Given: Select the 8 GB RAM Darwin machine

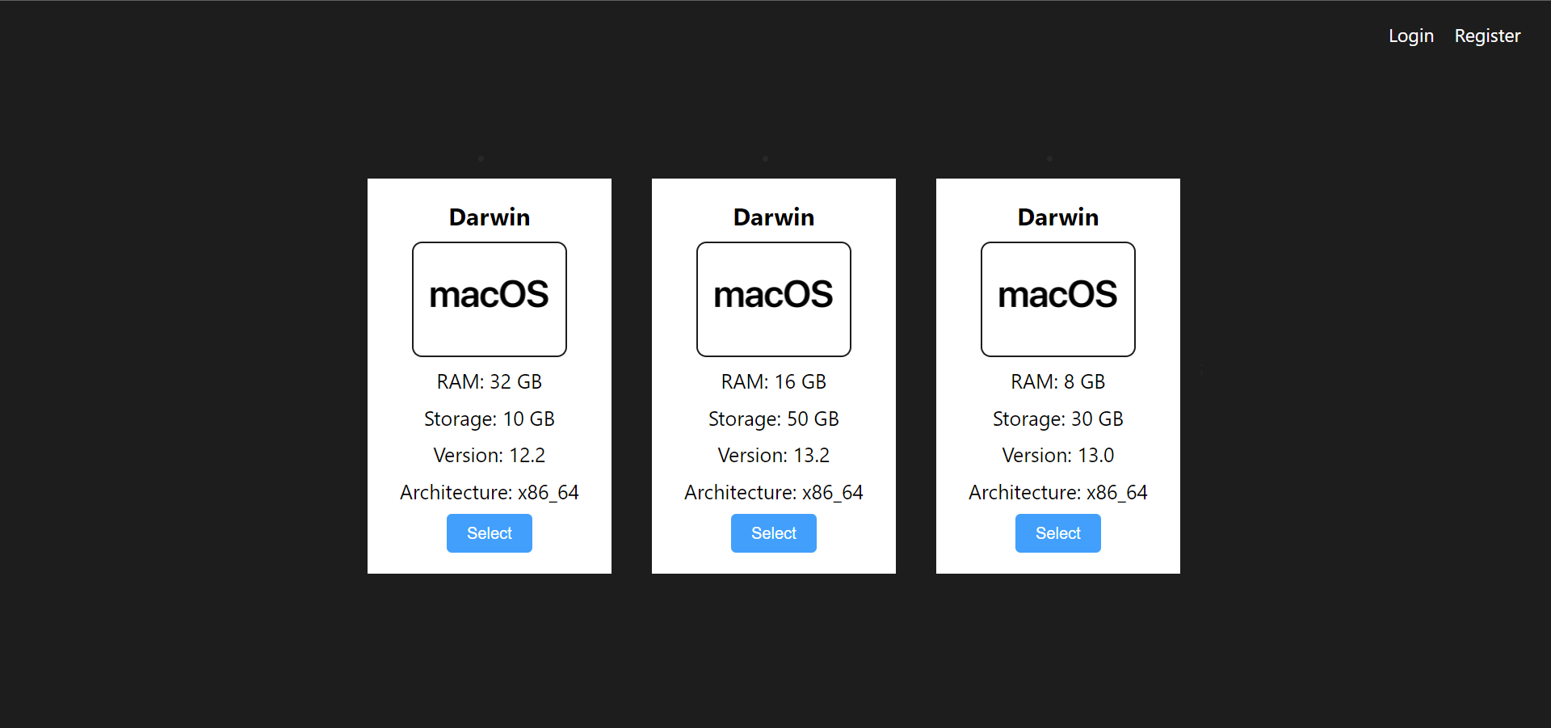Looking at the screenshot, I should pyautogui.click(x=1058, y=533).
